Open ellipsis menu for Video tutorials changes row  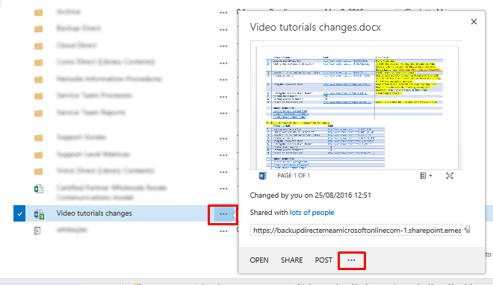pyautogui.click(x=223, y=214)
